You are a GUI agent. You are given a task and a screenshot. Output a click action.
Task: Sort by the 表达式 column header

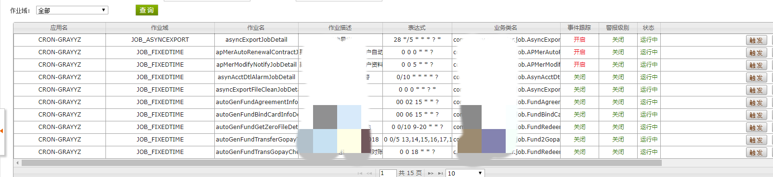(417, 28)
